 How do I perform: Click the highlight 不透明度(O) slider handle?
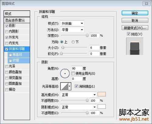click(87, 100)
